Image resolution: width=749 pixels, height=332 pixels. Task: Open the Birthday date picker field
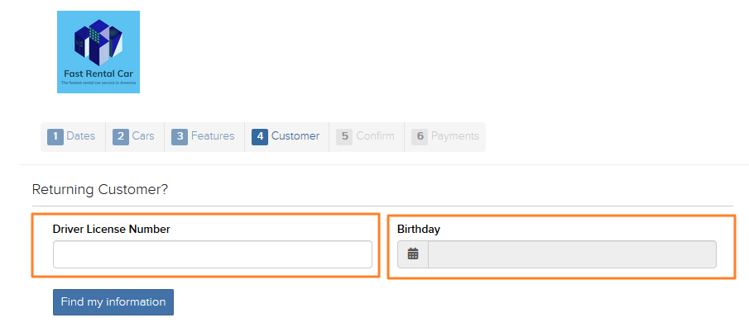coord(572,254)
